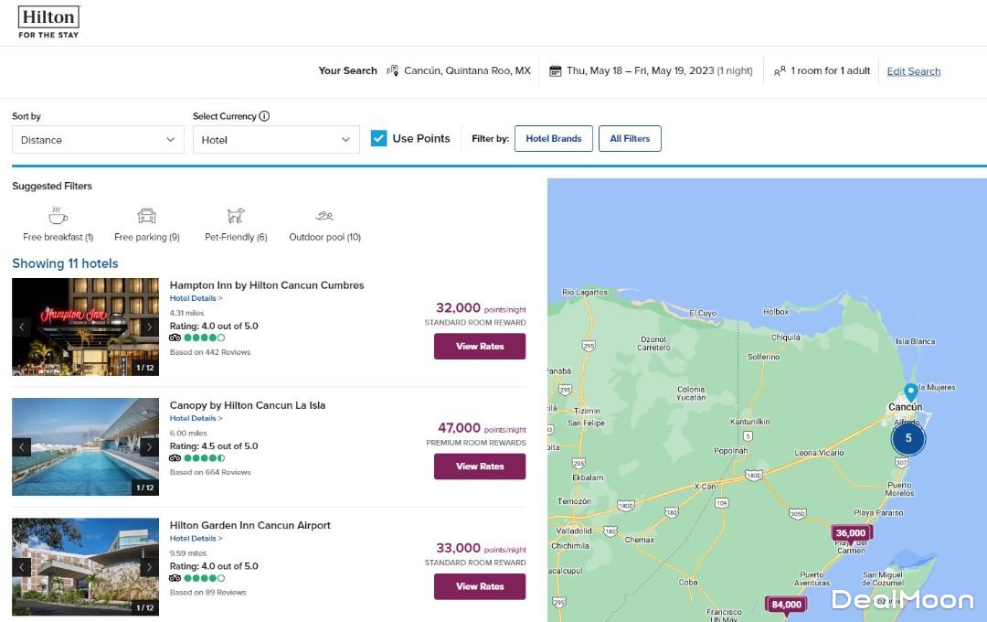
Task: View Rates for Hilton Garden Inn Cancun Airport
Action: point(479,586)
